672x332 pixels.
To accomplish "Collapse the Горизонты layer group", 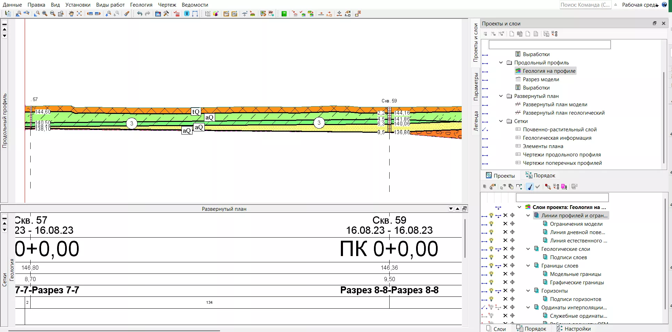I will (x=528, y=291).
